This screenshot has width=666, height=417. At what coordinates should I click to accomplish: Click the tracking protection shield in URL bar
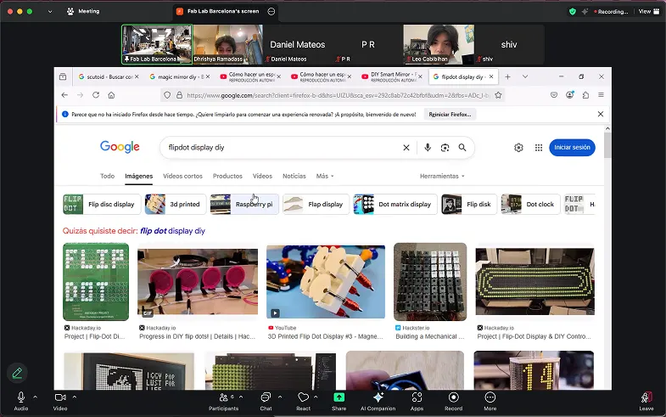click(167, 95)
